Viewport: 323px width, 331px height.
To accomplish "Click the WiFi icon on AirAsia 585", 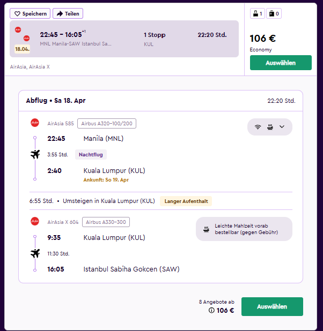I will (258, 127).
